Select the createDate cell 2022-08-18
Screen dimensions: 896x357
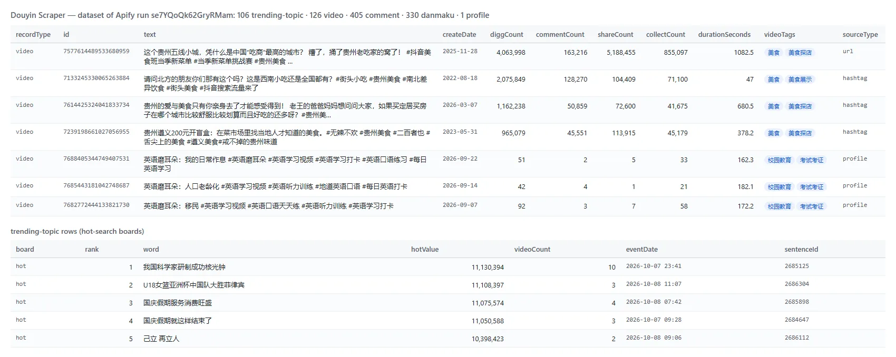tap(460, 78)
